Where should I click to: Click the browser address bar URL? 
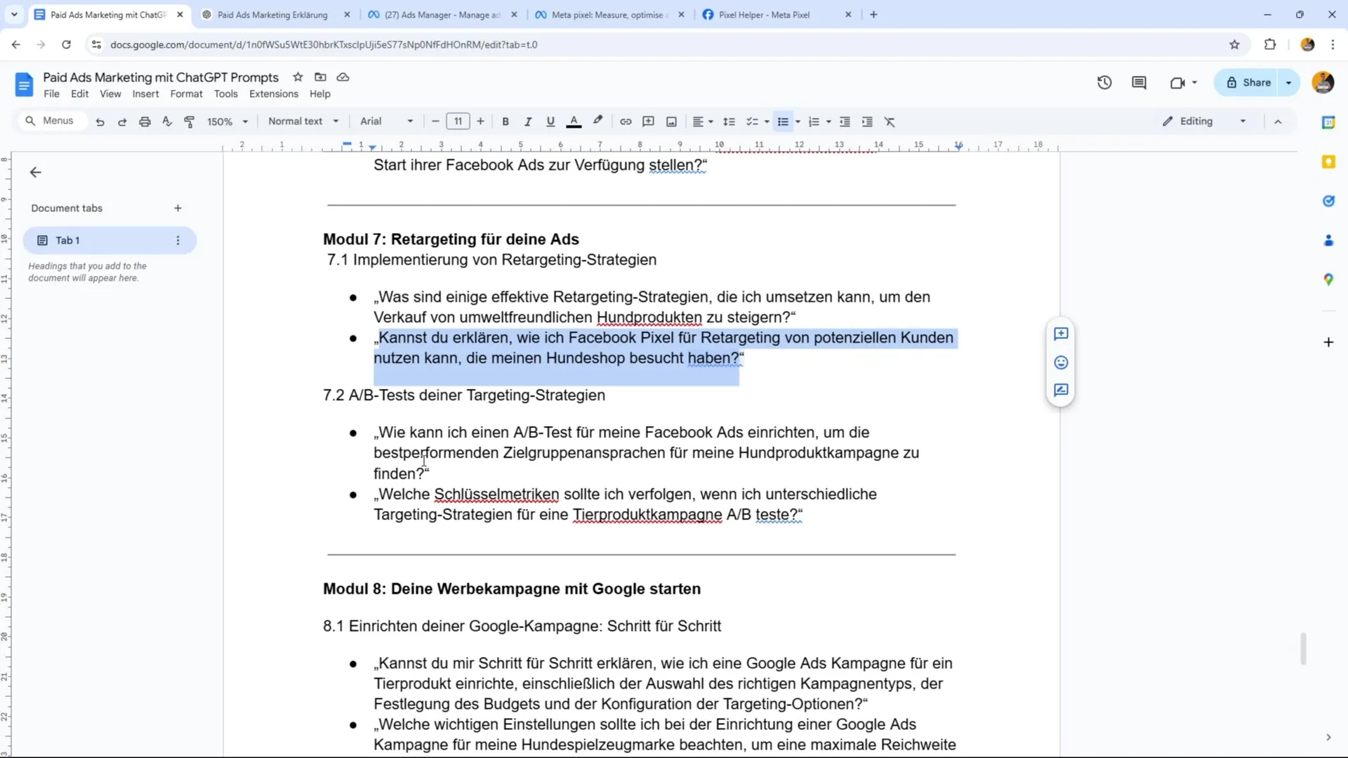[324, 45]
